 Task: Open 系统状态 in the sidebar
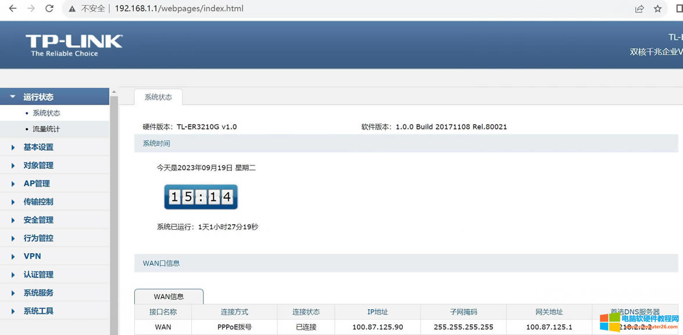[46, 113]
